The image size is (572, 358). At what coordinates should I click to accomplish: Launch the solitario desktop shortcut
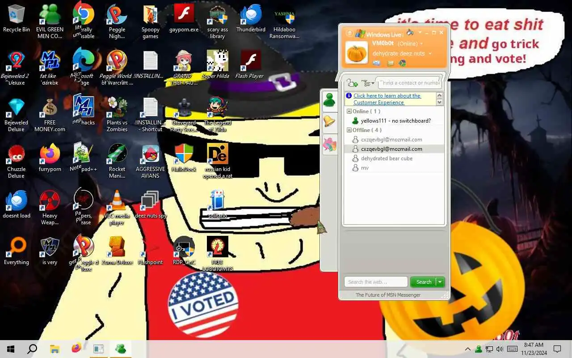[x=218, y=204]
